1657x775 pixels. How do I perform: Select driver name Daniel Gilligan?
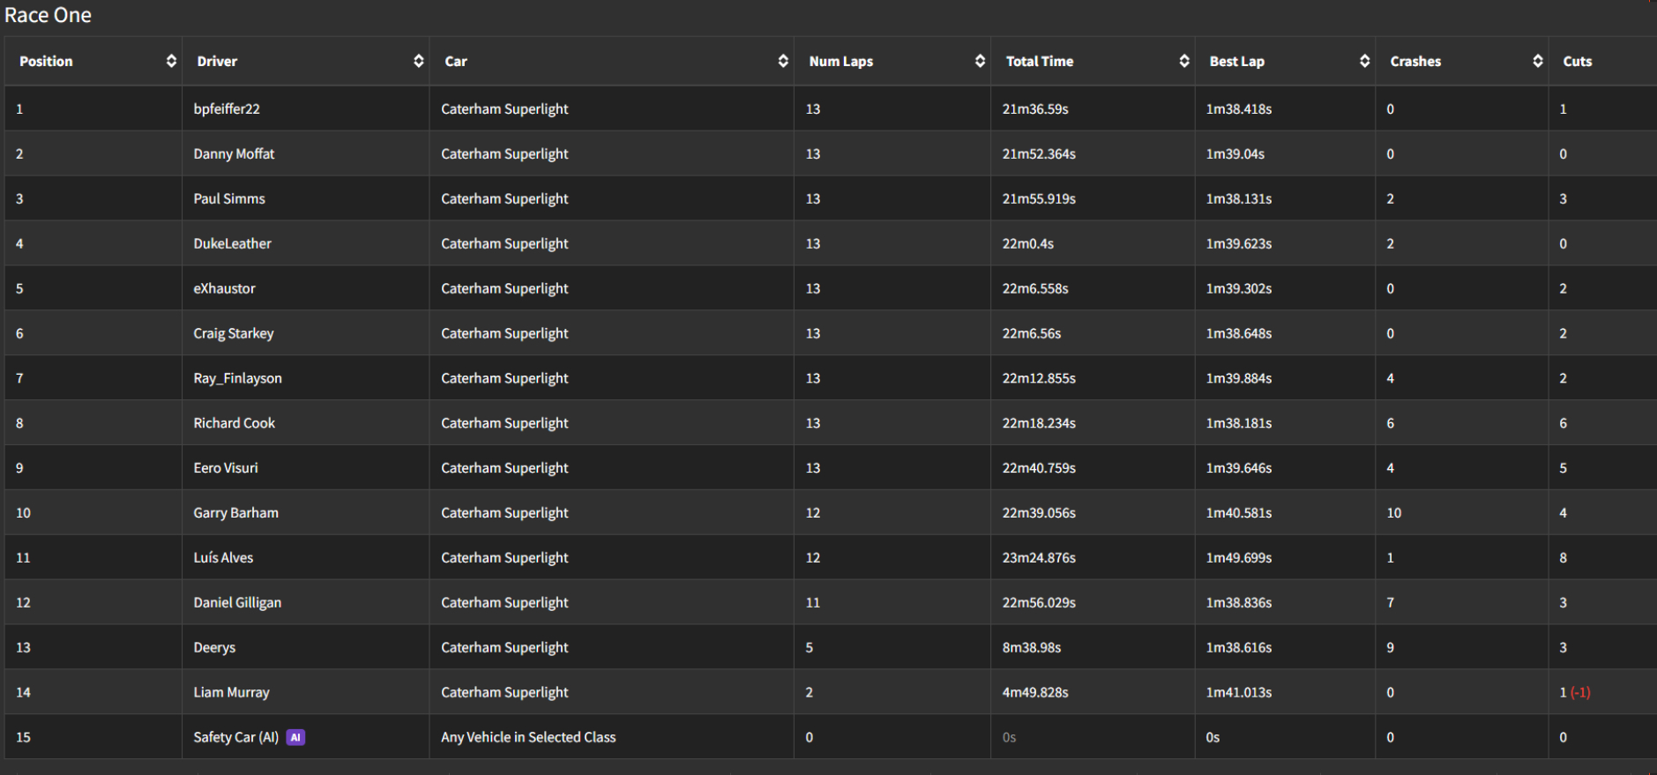tap(237, 603)
